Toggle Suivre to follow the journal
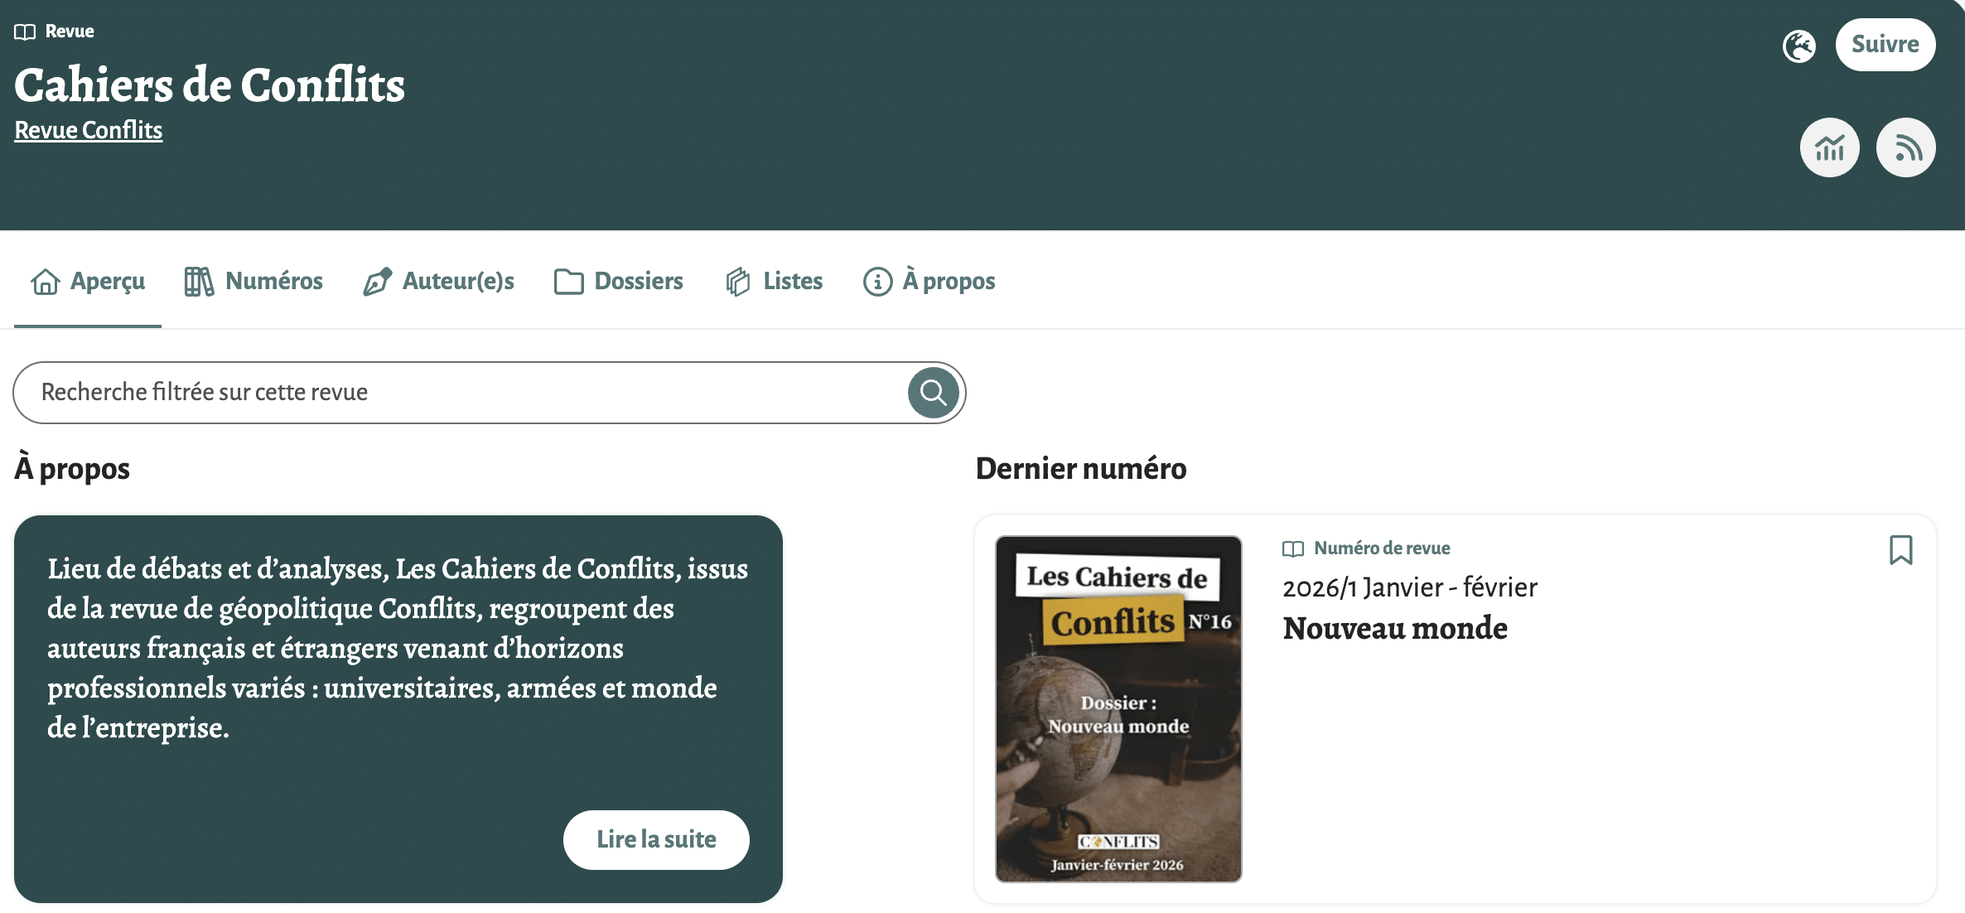This screenshot has width=1965, height=913. tap(1885, 45)
